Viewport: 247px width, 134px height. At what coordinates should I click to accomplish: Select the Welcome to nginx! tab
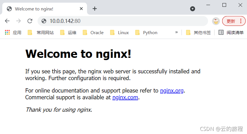(45, 9)
